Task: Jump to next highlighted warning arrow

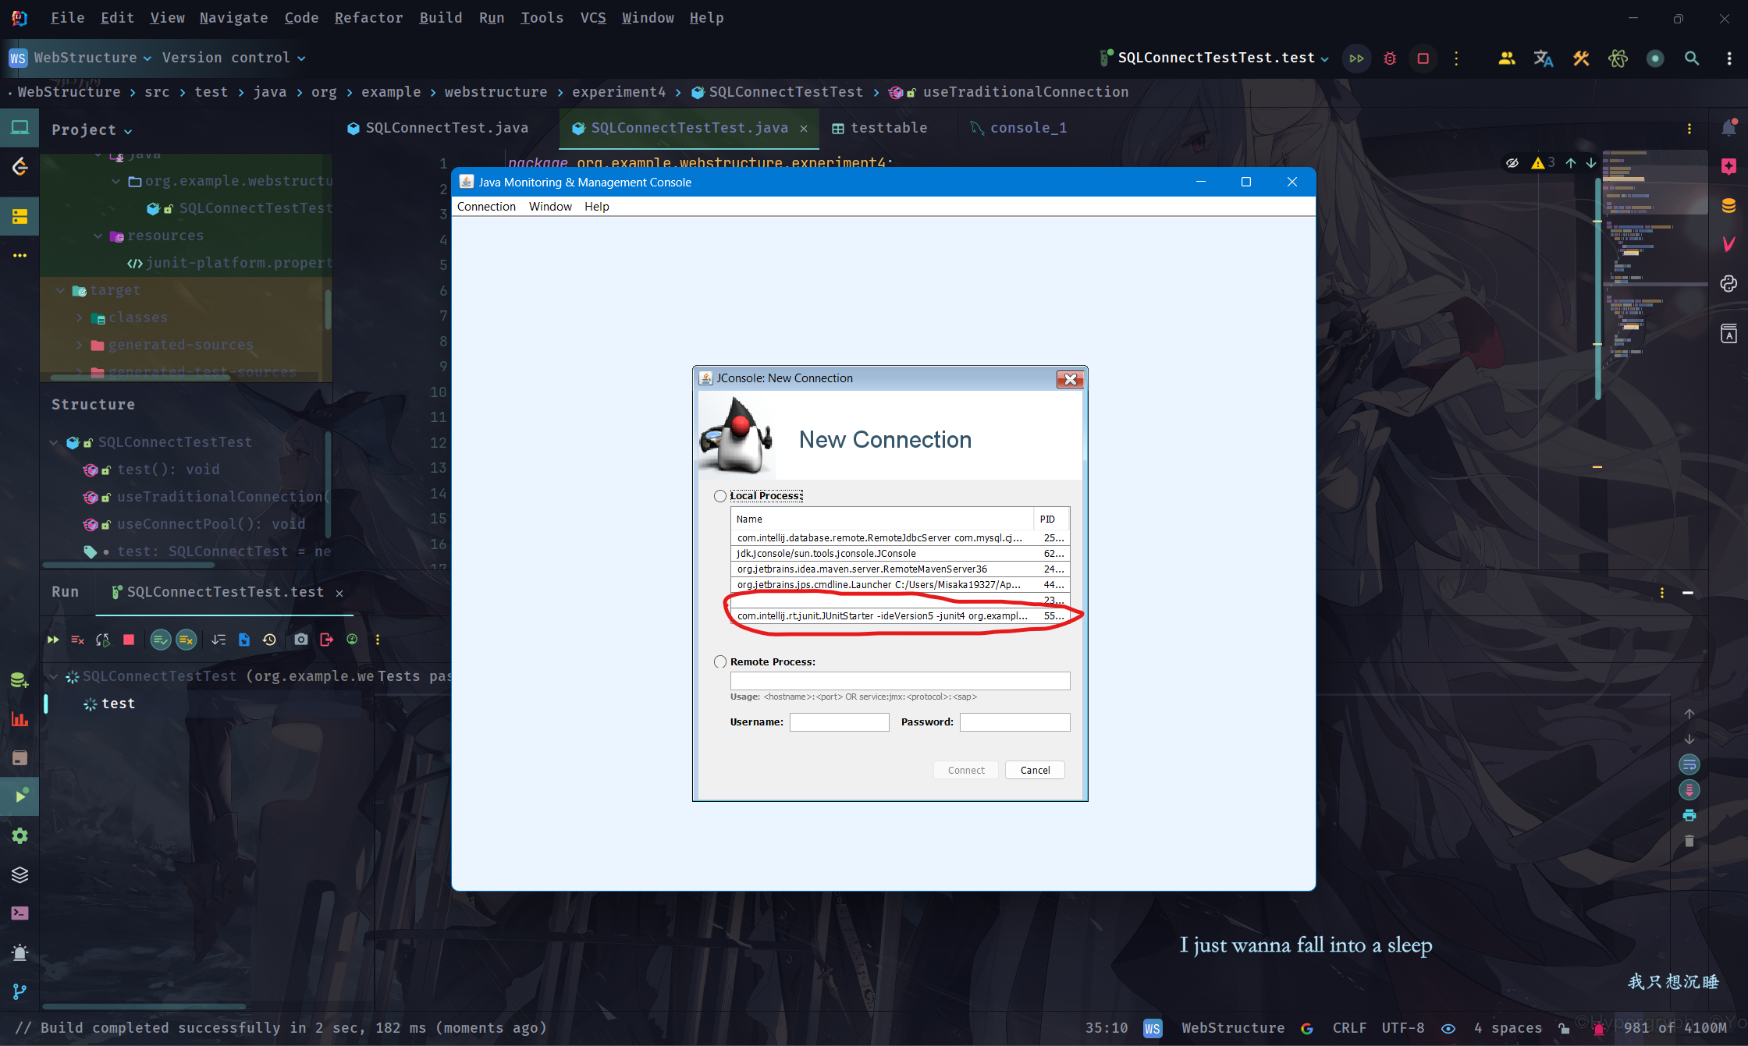Action: [1591, 163]
